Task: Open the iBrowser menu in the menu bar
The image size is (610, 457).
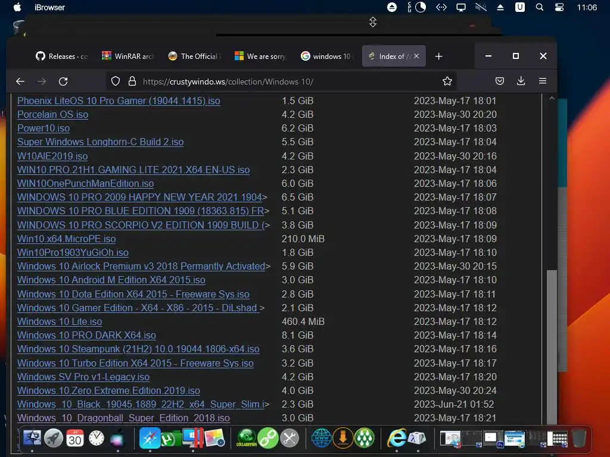Action: 49,7
